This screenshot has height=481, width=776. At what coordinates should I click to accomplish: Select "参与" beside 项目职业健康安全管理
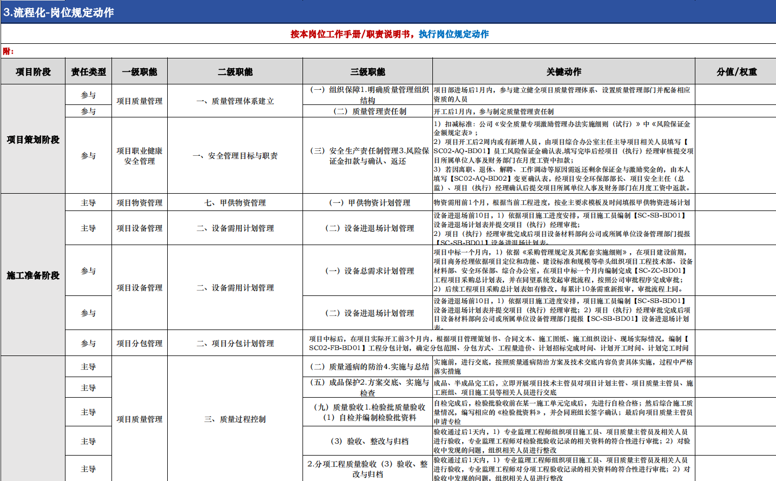[x=88, y=156]
